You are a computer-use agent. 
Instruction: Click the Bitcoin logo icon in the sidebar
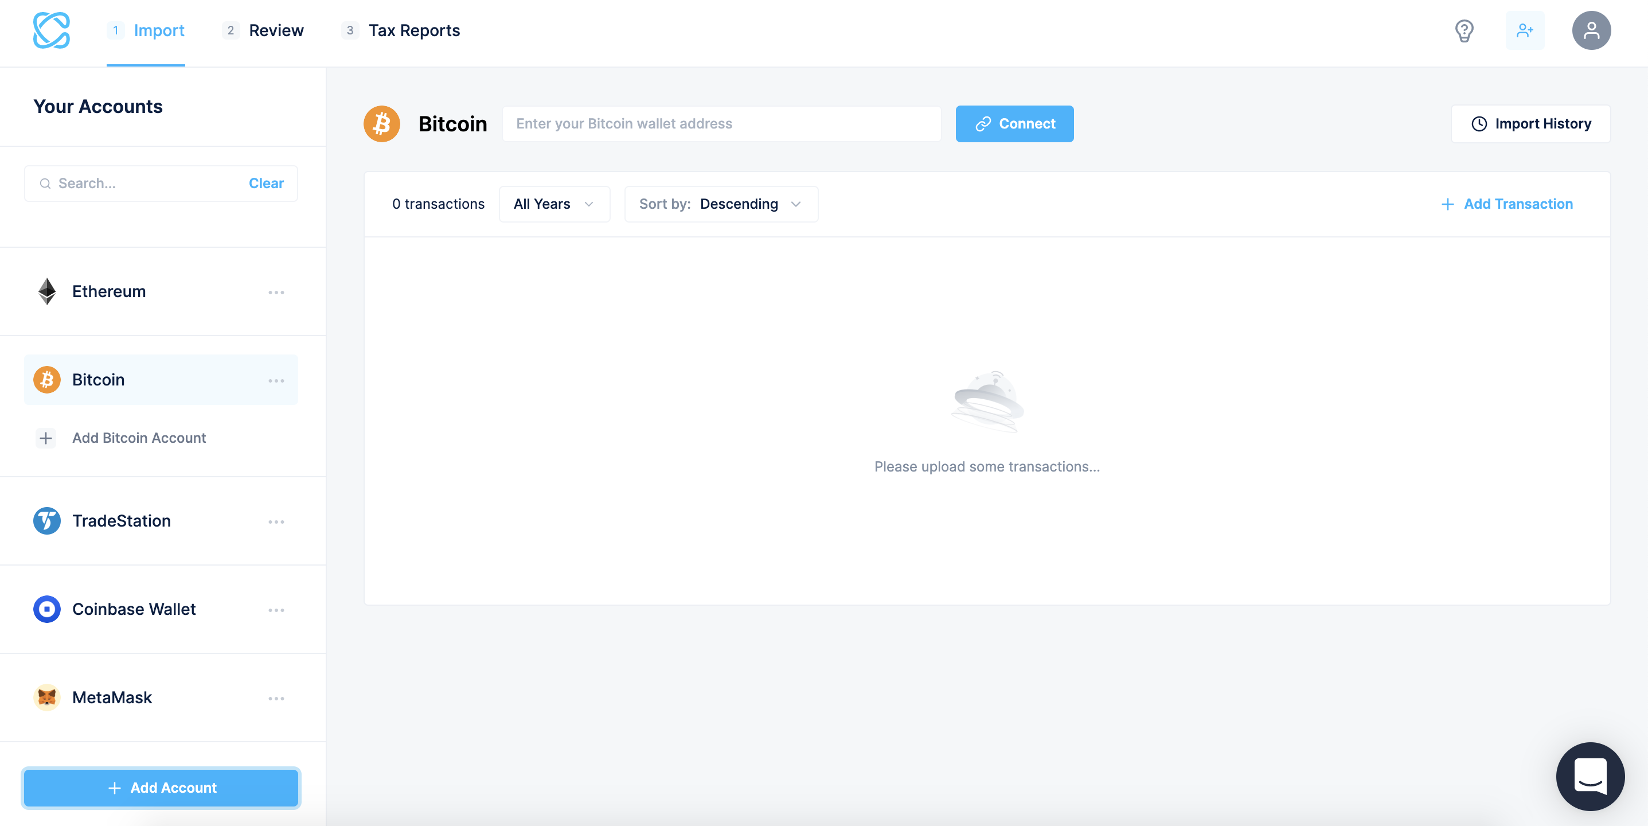coord(46,379)
